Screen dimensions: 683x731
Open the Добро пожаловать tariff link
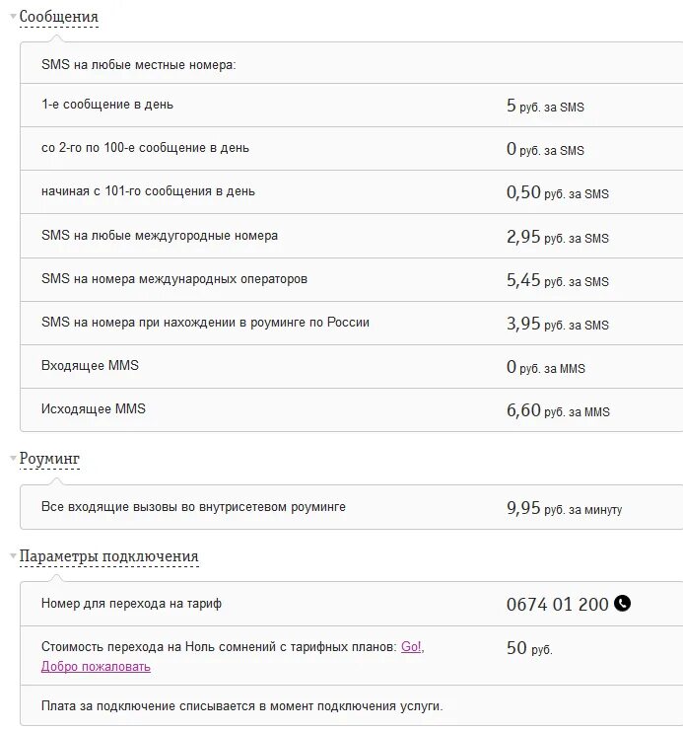pos(96,667)
